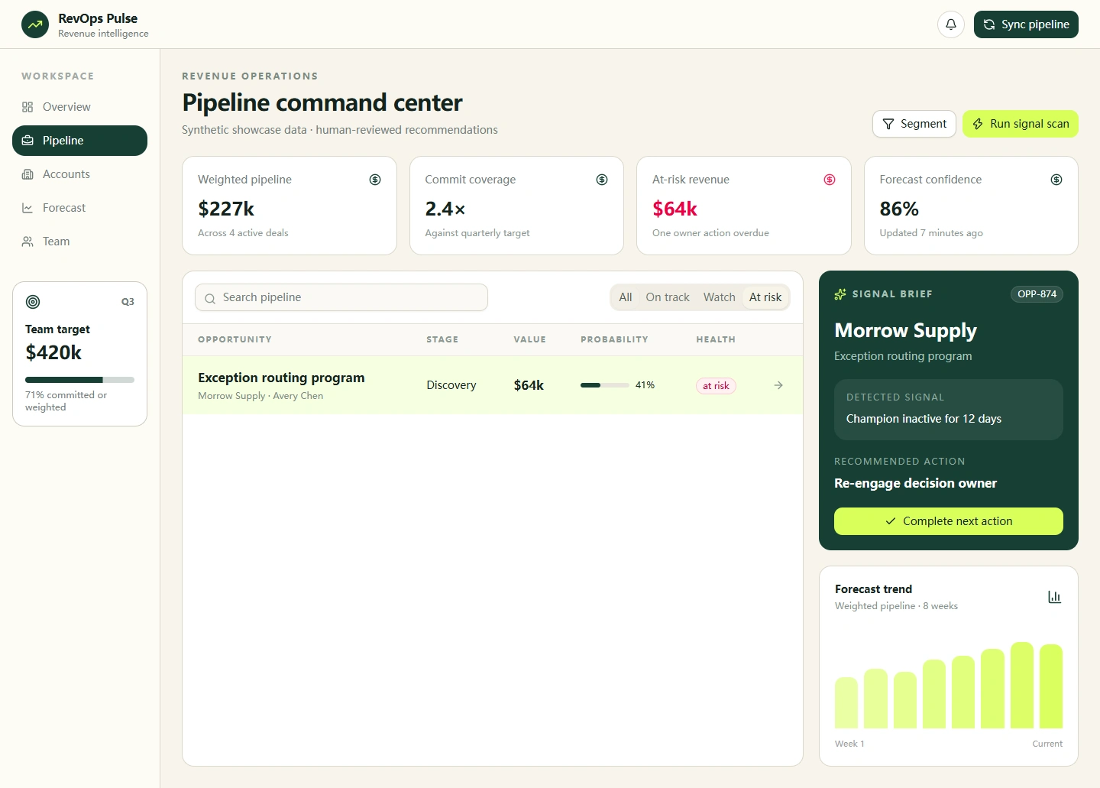Click the 41% probability progress bar
This screenshot has width=1100, height=788.
pos(605,385)
